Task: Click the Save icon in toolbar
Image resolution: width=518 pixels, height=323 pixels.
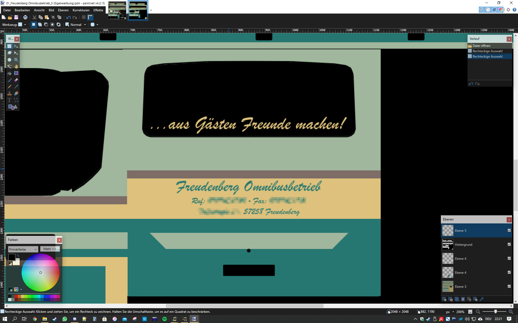Action: coord(16,17)
